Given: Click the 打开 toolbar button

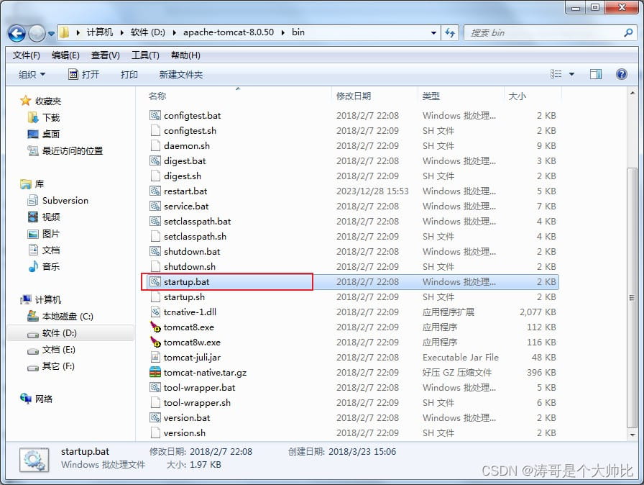Looking at the screenshot, I should pyautogui.click(x=84, y=74).
